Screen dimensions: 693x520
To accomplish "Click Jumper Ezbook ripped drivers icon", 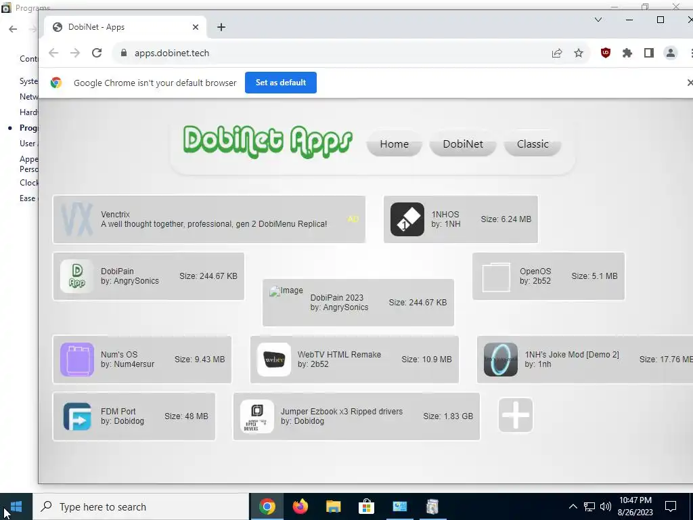I will (x=256, y=416).
